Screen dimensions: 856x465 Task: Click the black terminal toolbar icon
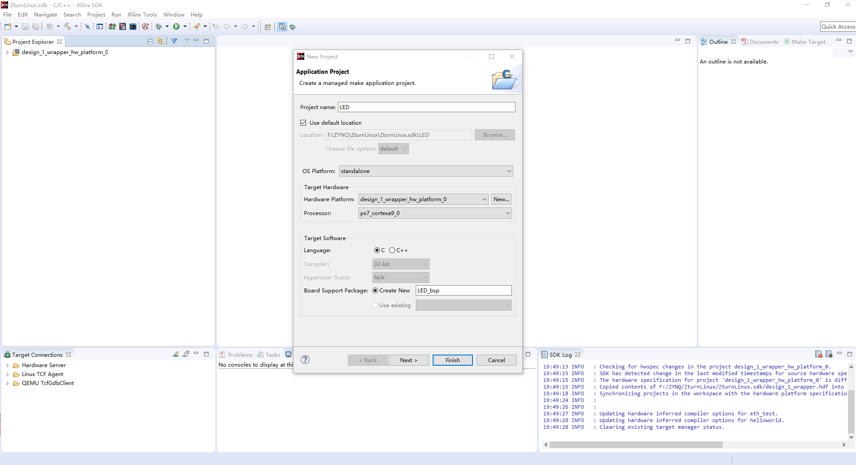[x=133, y=27]
